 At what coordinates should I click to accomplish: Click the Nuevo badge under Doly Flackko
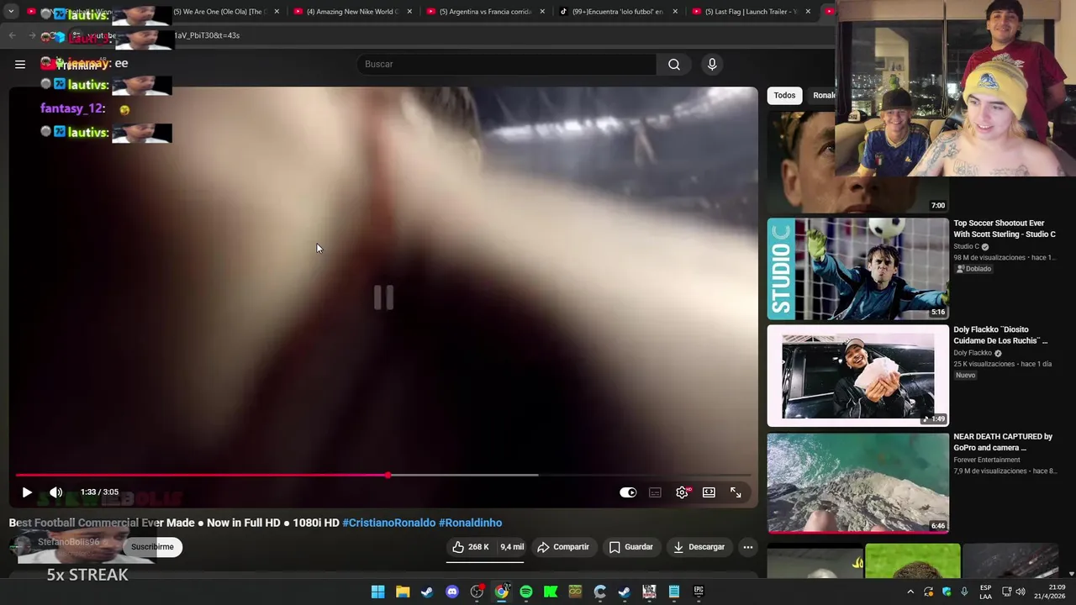pyautogui.click(x=965, y=376)
